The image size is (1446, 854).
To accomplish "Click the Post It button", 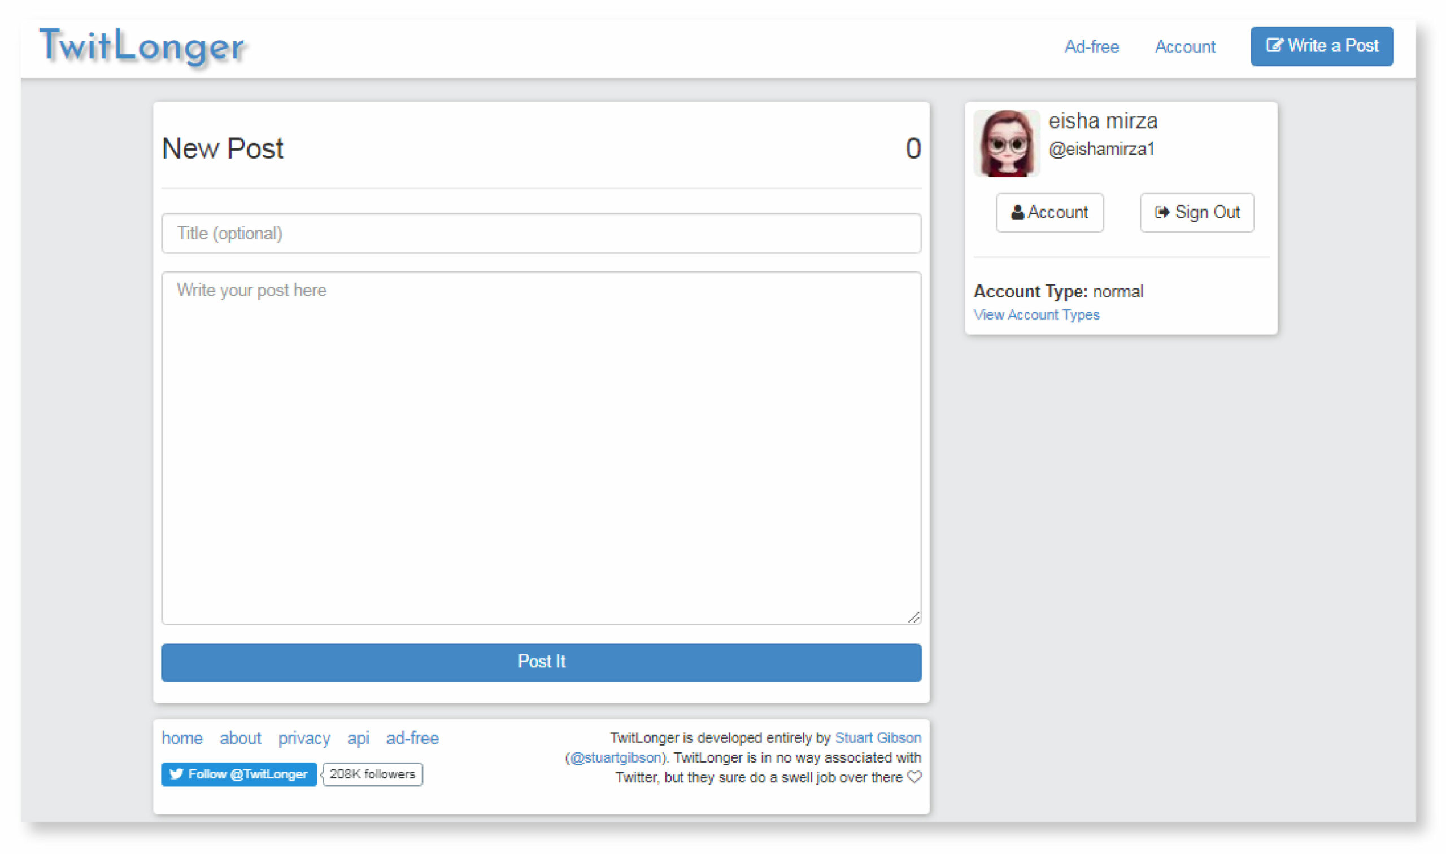I will coord(542,661).
